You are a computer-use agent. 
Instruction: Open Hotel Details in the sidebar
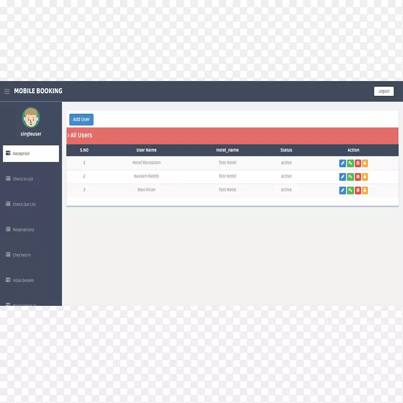(20, 281)
